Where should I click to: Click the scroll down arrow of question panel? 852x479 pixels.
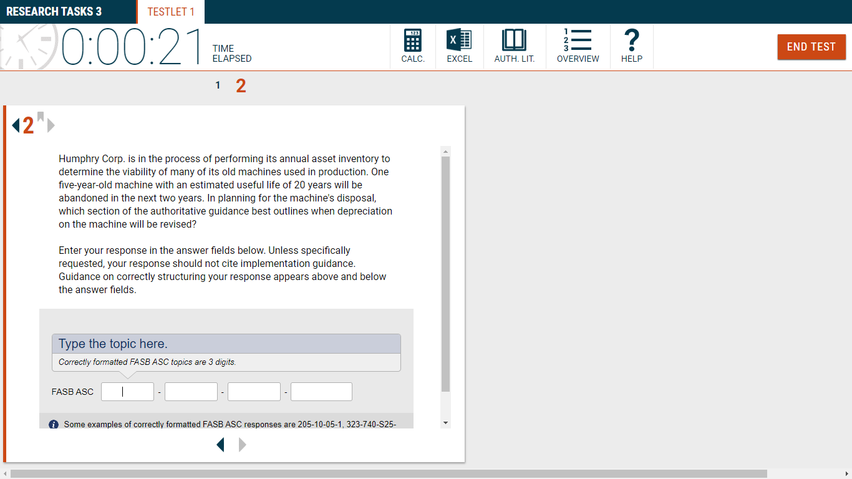pyautogui.click(x=445, y=423)
